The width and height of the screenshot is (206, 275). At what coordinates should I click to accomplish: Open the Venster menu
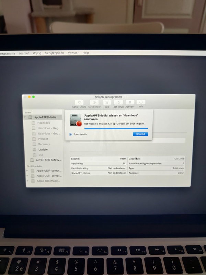tap(73, 53)
